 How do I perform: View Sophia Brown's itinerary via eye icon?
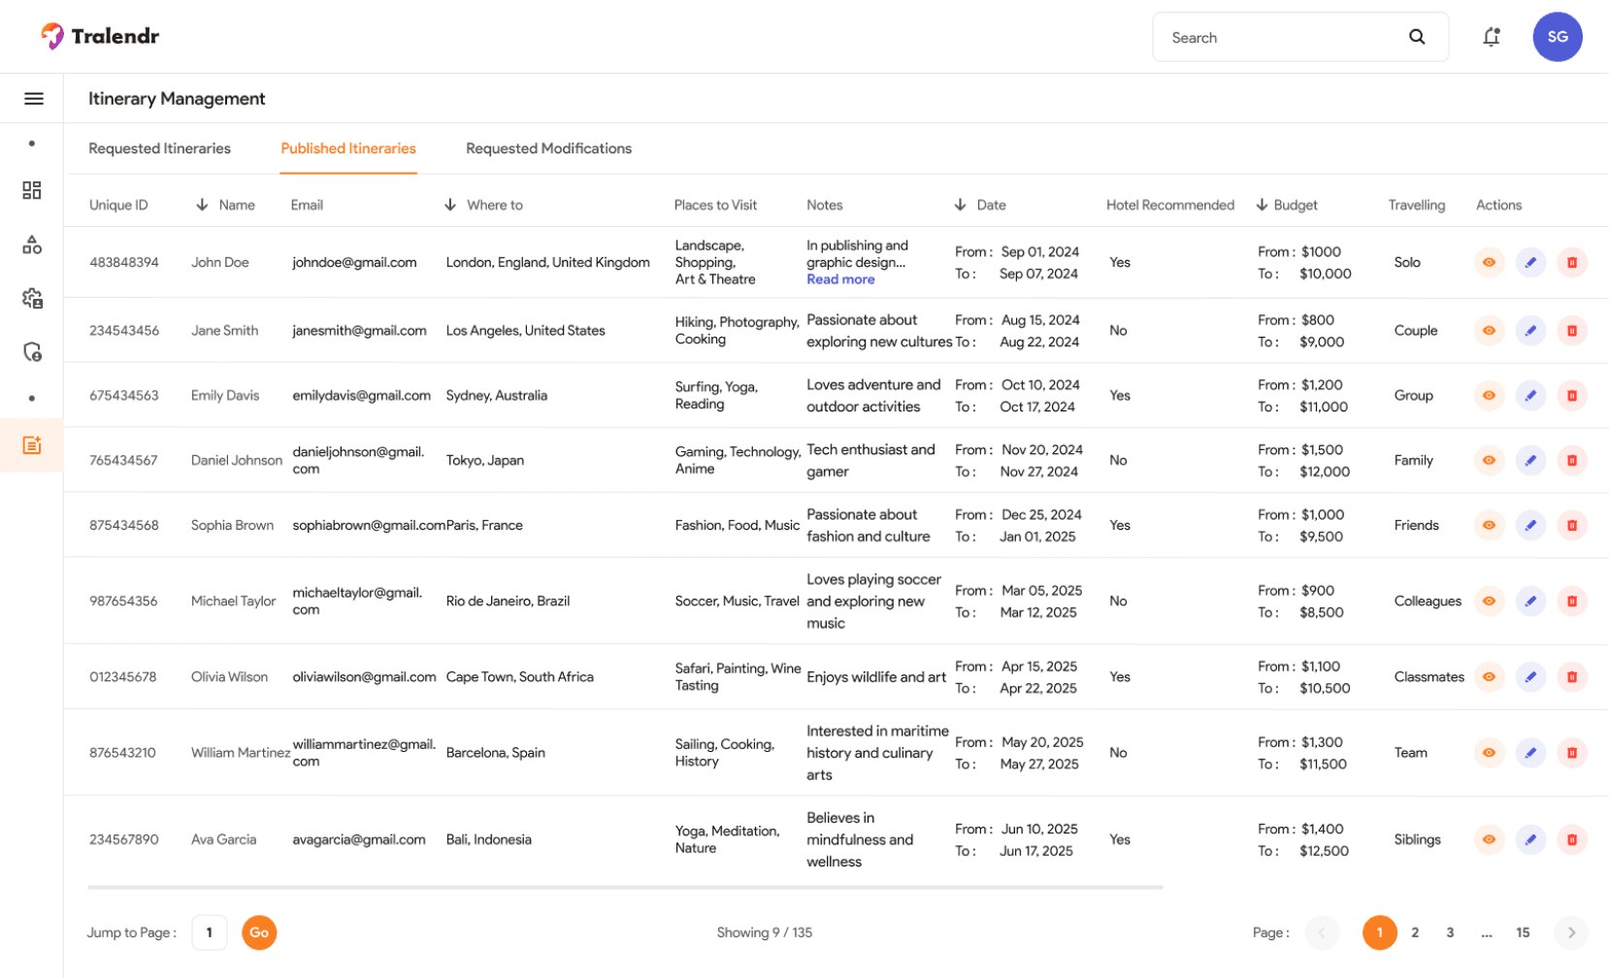(x=1489, y=526)
